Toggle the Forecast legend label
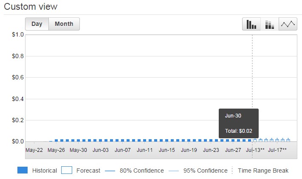Viewport: 302px width, 179px height. click(88, 171)
